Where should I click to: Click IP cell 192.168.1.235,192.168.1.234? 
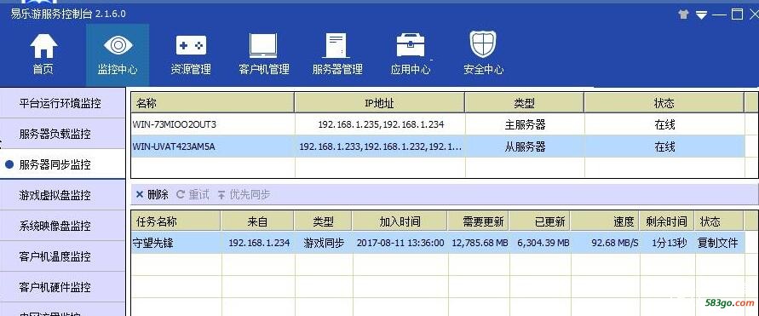point(381,124)
